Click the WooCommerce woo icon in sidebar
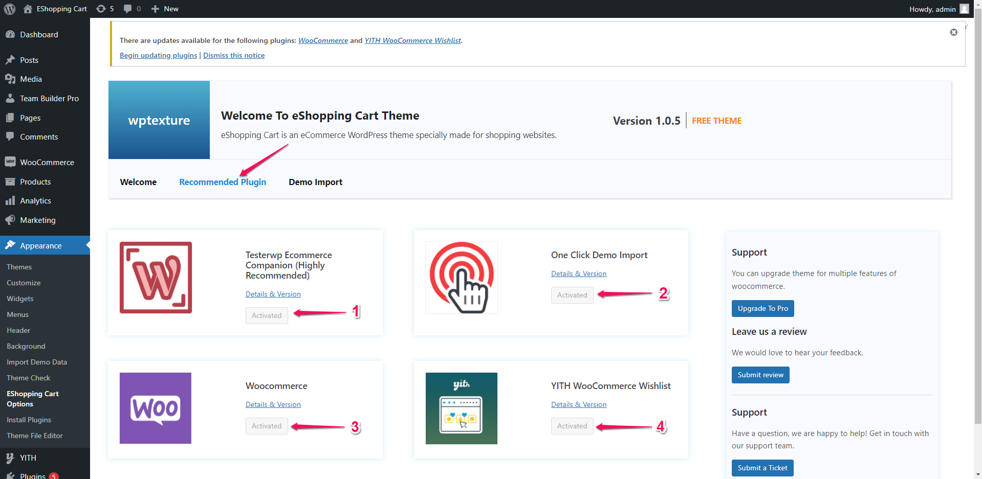 [10, 162]
